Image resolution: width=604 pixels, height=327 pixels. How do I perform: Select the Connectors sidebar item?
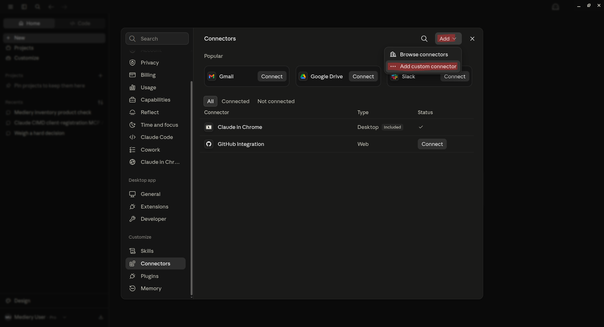click(x=155, y=263)
